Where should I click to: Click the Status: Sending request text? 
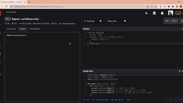17,35
